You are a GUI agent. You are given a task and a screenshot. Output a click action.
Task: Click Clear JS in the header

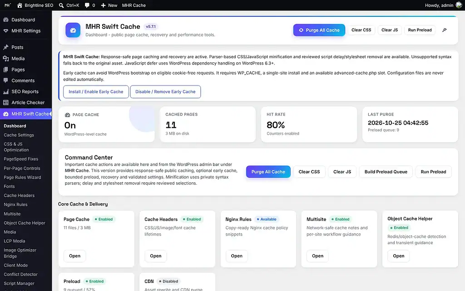pos(390,30)
